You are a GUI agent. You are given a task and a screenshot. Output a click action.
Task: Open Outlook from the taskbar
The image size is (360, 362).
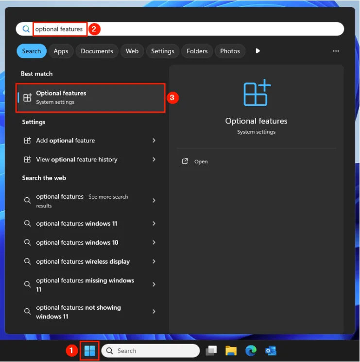(271, 351)
